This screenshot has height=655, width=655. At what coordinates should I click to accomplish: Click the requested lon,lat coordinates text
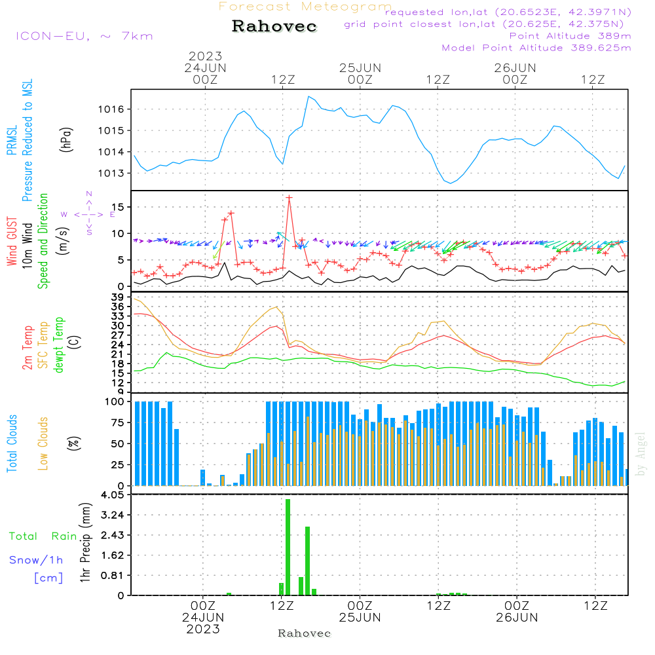(x=508, y=12)
